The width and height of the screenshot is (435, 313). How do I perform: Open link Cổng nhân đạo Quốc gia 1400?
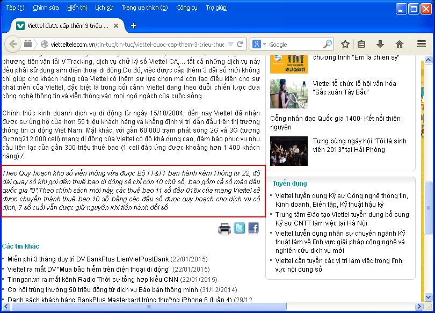point(335,122)
